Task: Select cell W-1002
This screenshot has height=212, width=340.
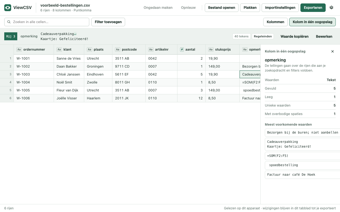Action: coord(34,67)
